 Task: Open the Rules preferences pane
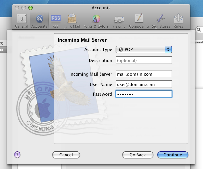pos(178,20)
